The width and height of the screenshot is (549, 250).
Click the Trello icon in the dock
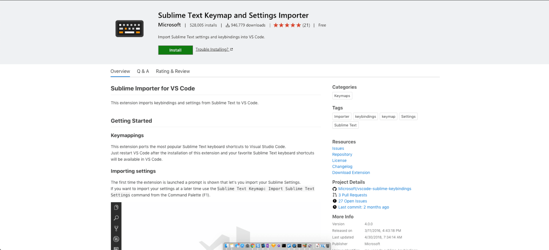(x=289, y=246)
